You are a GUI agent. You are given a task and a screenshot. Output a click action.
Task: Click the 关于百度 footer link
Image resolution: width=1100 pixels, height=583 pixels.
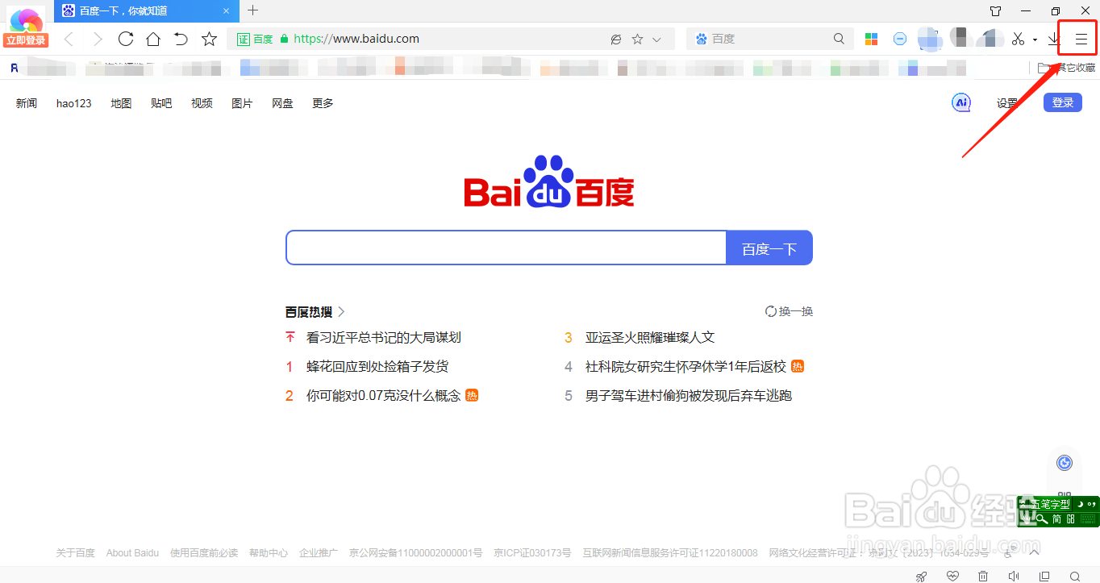[75, 552]
